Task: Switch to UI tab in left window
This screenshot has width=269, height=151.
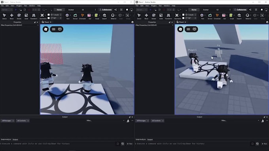Action: click(83, 10)
